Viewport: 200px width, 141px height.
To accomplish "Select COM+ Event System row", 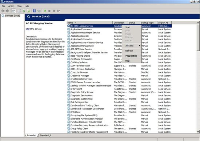I will (119, 66).
